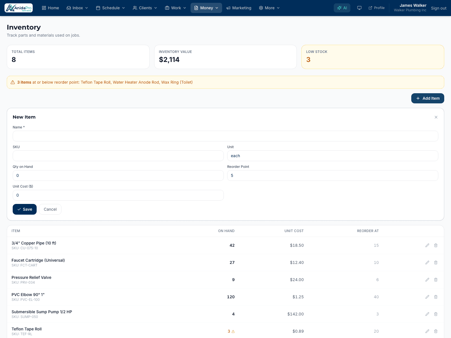
Task: Delete the Teflon Tape Roll item
Action: point(436,331)
